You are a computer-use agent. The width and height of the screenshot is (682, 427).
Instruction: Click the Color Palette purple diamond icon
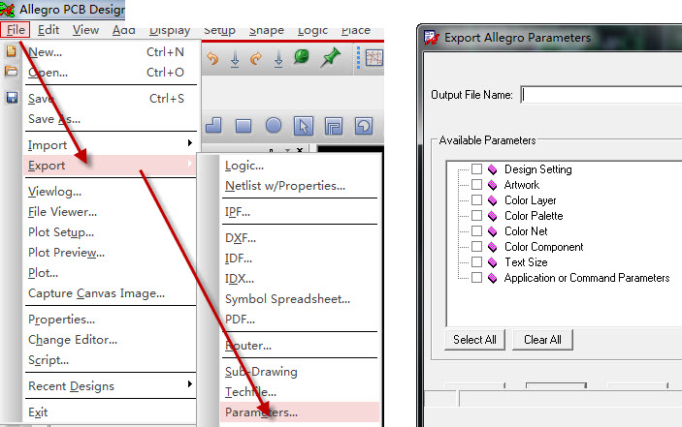(x=493, y=216)
